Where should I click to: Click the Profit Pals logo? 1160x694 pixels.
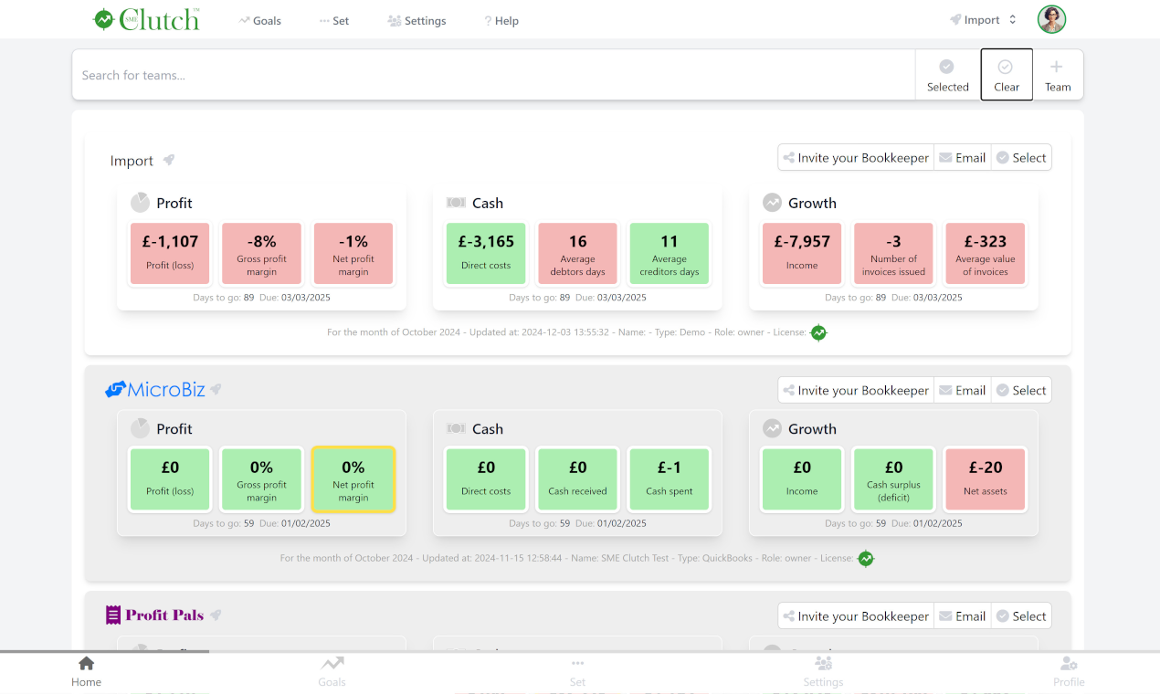click(154, 615)
